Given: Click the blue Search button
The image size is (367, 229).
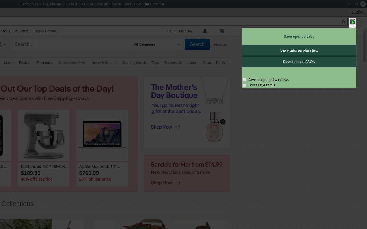Looking at the screenshot, I should 197,44.
